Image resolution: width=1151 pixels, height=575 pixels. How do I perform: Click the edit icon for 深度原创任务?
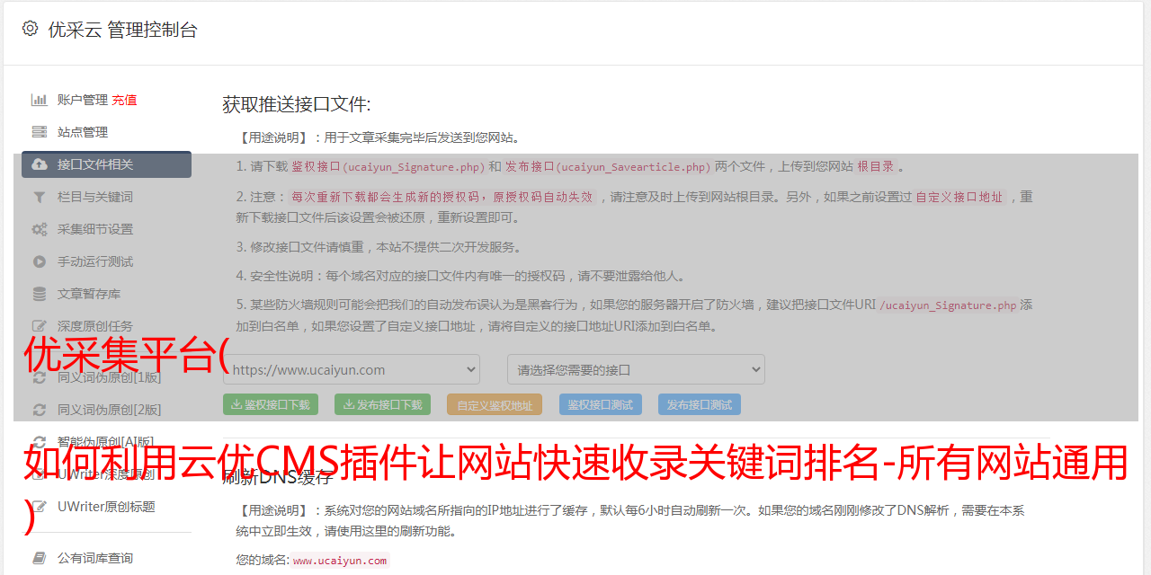[x=40, y=326]
